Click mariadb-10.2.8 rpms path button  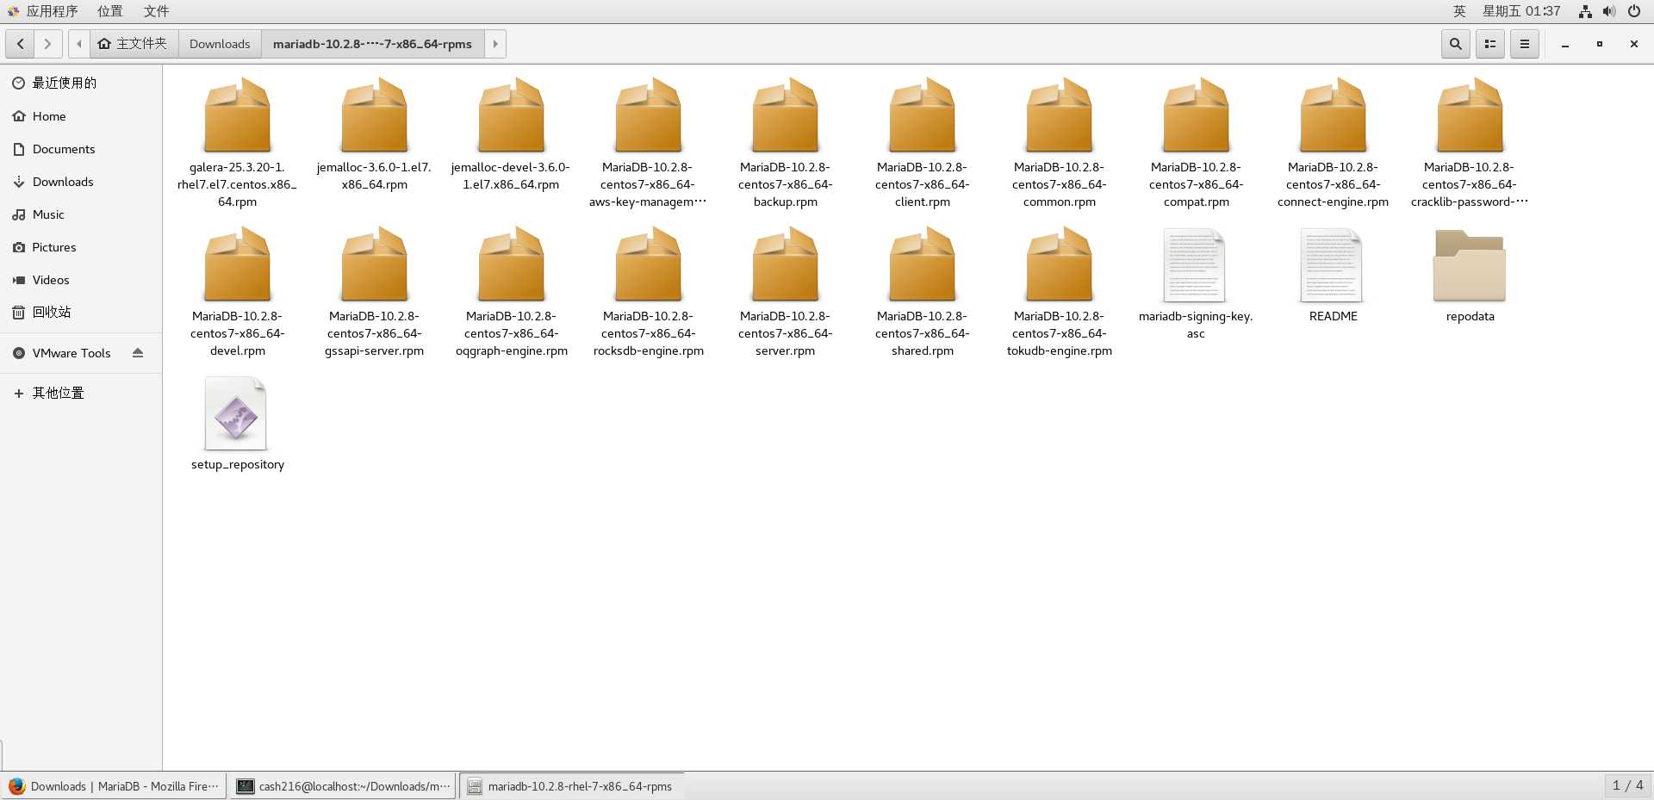372,44
